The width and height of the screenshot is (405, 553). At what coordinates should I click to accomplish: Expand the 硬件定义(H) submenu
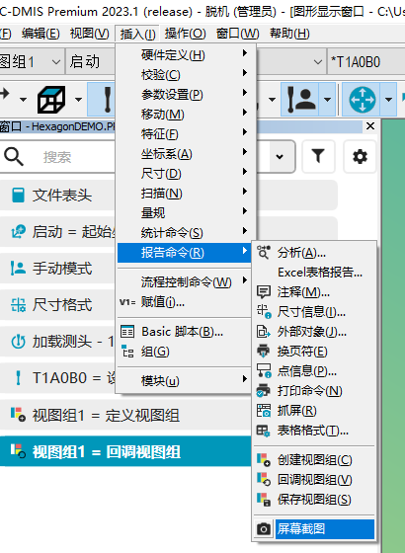187,55
